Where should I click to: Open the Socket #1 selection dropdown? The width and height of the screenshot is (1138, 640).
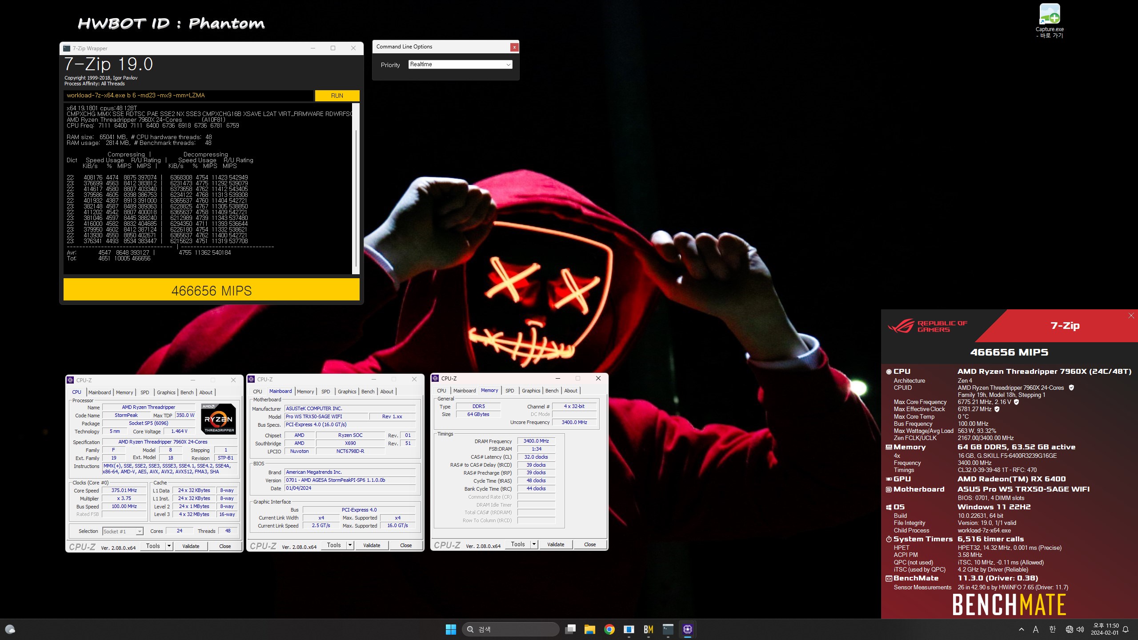click(123, 531)
